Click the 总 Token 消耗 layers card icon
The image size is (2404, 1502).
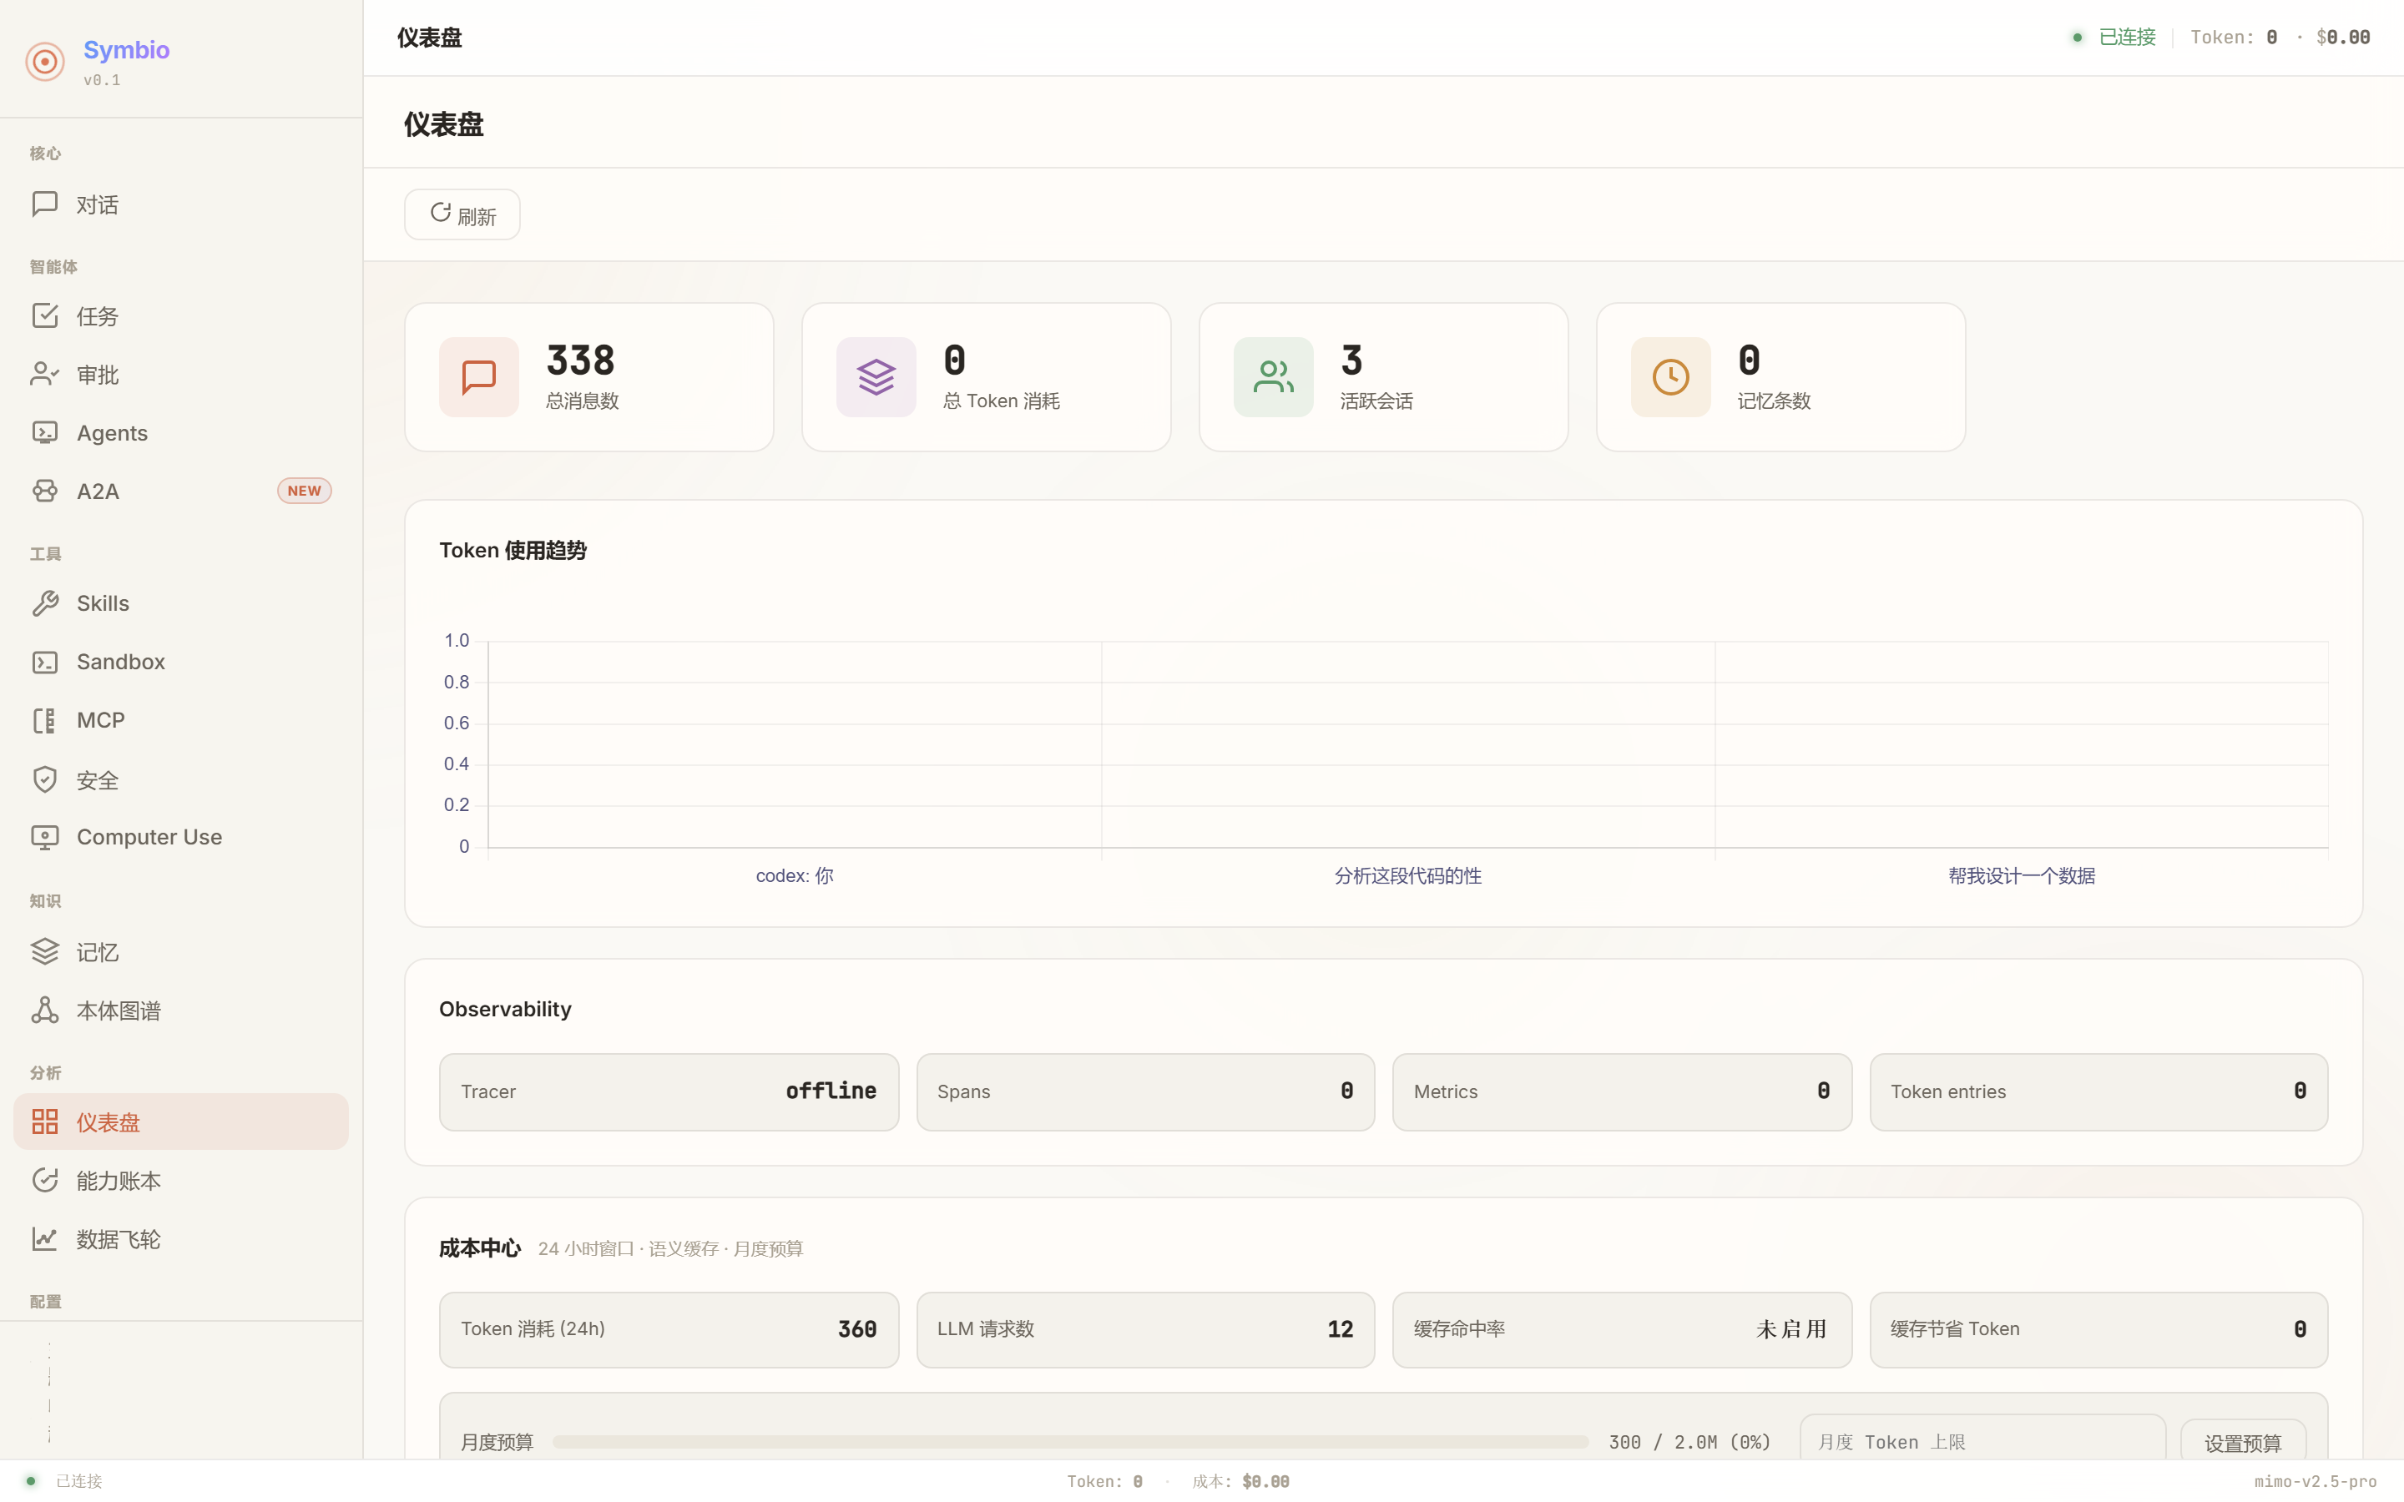[x=876, y=377]
